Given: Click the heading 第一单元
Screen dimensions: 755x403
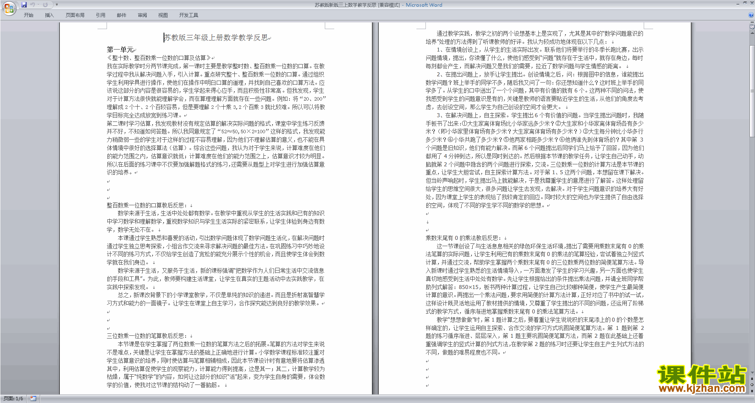Looking at the screenshot, I should pyautogui.click(x=120, y=50).
